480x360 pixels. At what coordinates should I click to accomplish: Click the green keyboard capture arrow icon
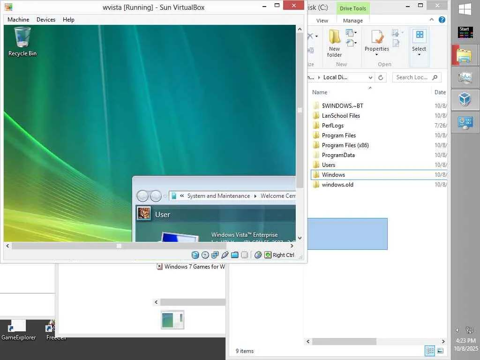point(268,255)
